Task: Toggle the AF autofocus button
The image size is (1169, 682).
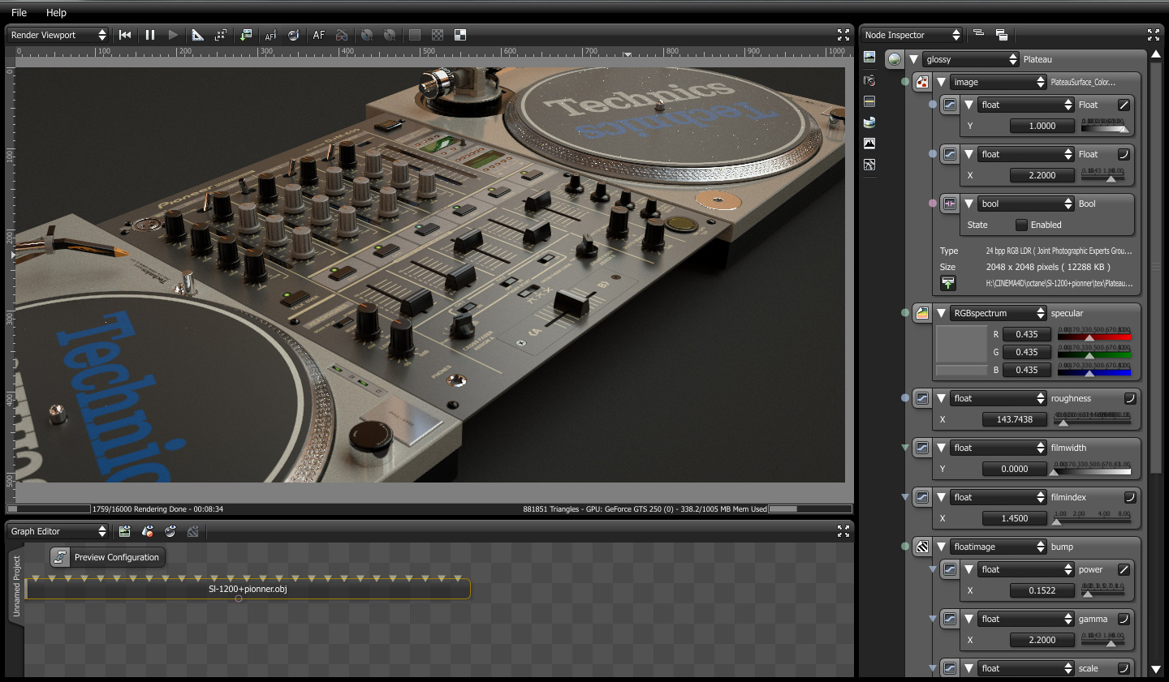Action: 319,35
